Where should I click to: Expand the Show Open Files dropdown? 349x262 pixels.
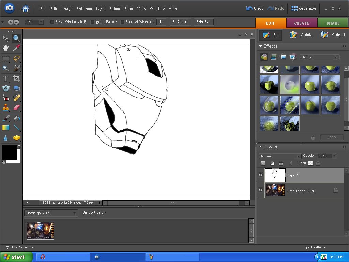(51, 213)
